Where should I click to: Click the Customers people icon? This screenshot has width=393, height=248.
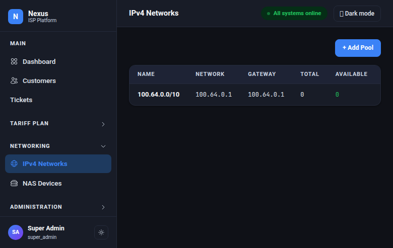tap(14, 80)
